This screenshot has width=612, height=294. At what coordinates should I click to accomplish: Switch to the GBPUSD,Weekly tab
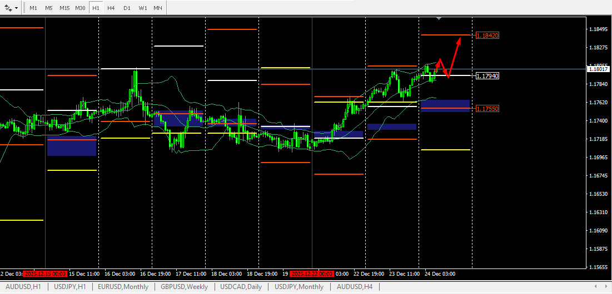click(x=184, y=287)
